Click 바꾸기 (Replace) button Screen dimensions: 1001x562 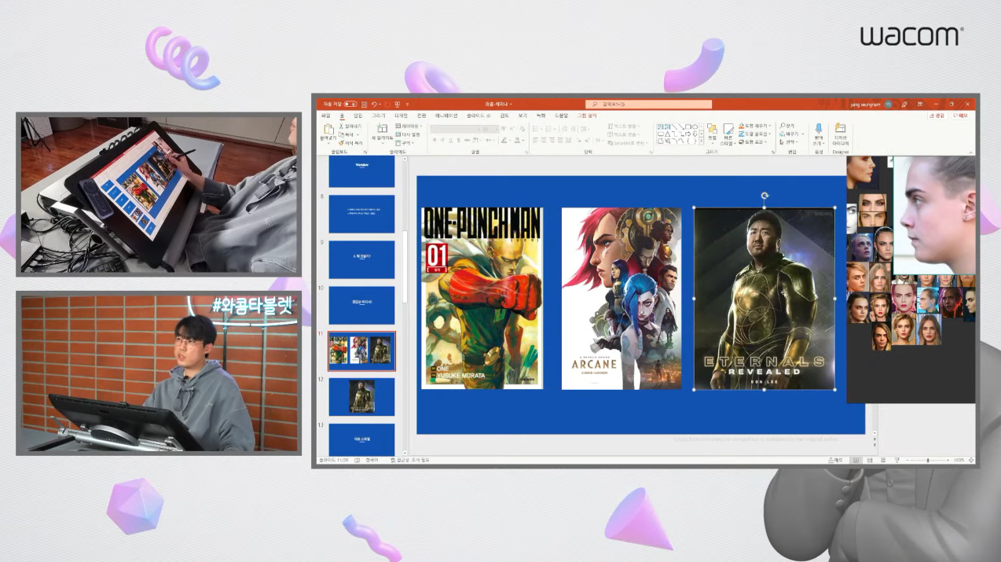(x=791, y=134)
